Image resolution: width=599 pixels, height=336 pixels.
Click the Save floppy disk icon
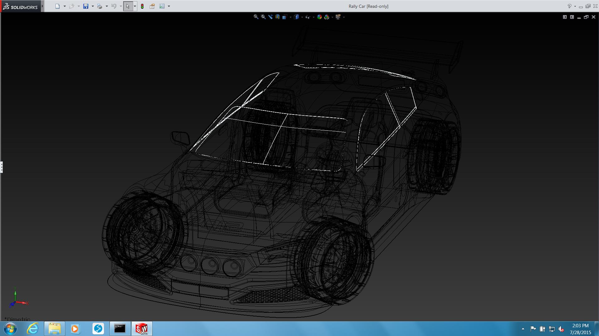tap(86, 6)
